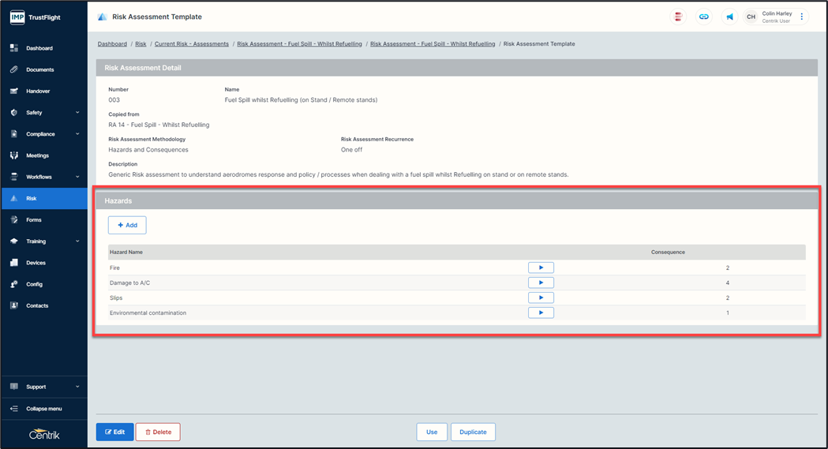Image resolution: width=828 pixels, height=449 pixels.
Task: Go to Devices in the sidebar
Action: [x=36, y=263]
